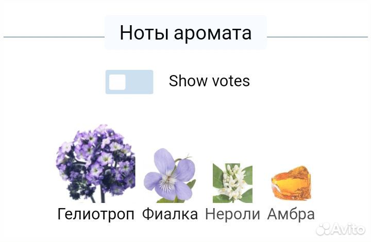Viewport: 371px width, 242px height.
Task: Click the "Ноты аромата" section heading
Action: [185, 33]
